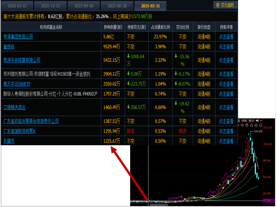Screen dimensions: 276x207
Task: Open the chart toolbar dropdown arrow
Action: 261,121
